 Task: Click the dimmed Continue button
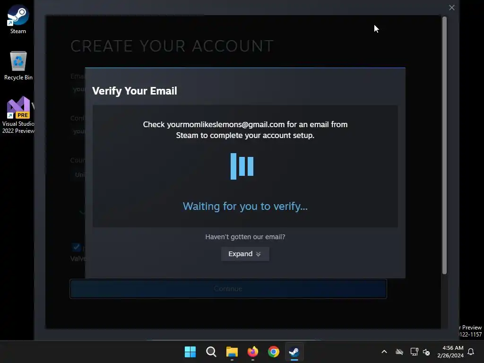pos(228,289)
